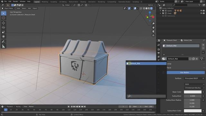Choose the Scale tool
The width and height of the screenshot is (206, 116).
pyautogui.click(x=4, y=32)
